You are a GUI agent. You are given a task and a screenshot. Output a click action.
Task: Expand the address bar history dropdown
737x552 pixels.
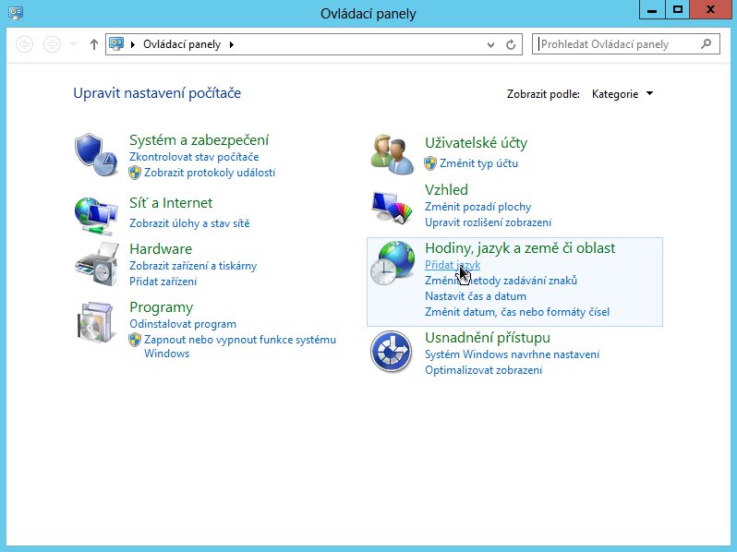click(x=490, y=44)
